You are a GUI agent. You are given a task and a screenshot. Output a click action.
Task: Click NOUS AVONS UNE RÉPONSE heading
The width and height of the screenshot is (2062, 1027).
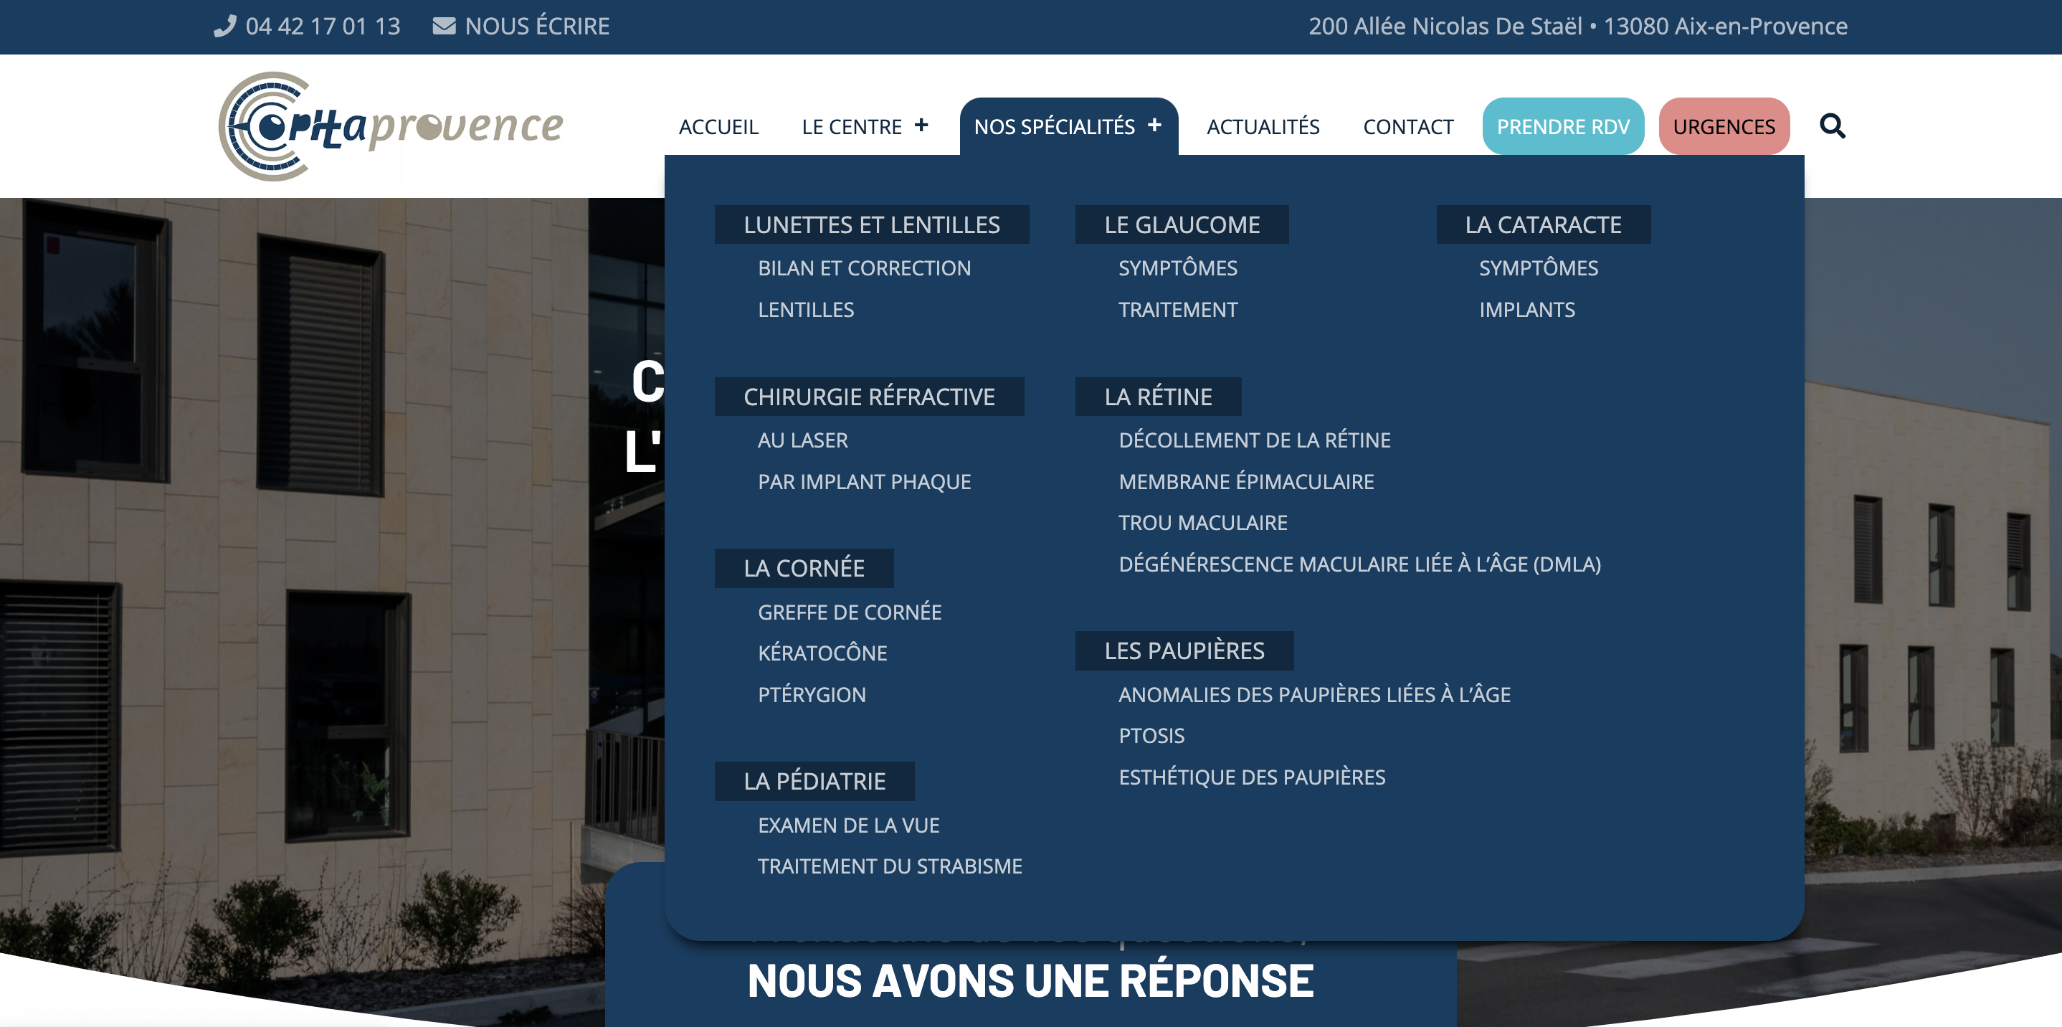[x=1030, y=980]
